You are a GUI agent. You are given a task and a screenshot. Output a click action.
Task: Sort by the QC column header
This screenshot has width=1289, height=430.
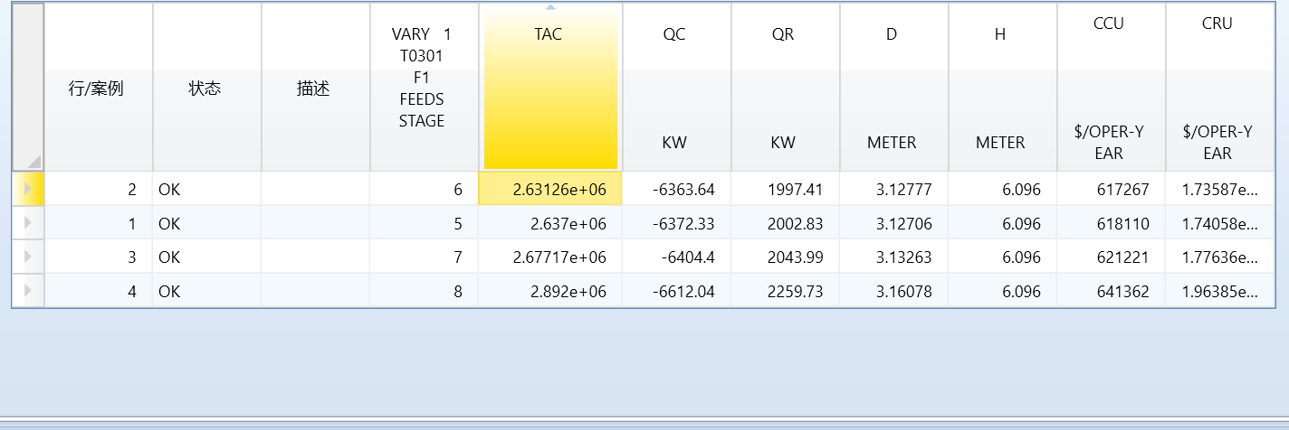pyautogui.click(x=675, y=87)
